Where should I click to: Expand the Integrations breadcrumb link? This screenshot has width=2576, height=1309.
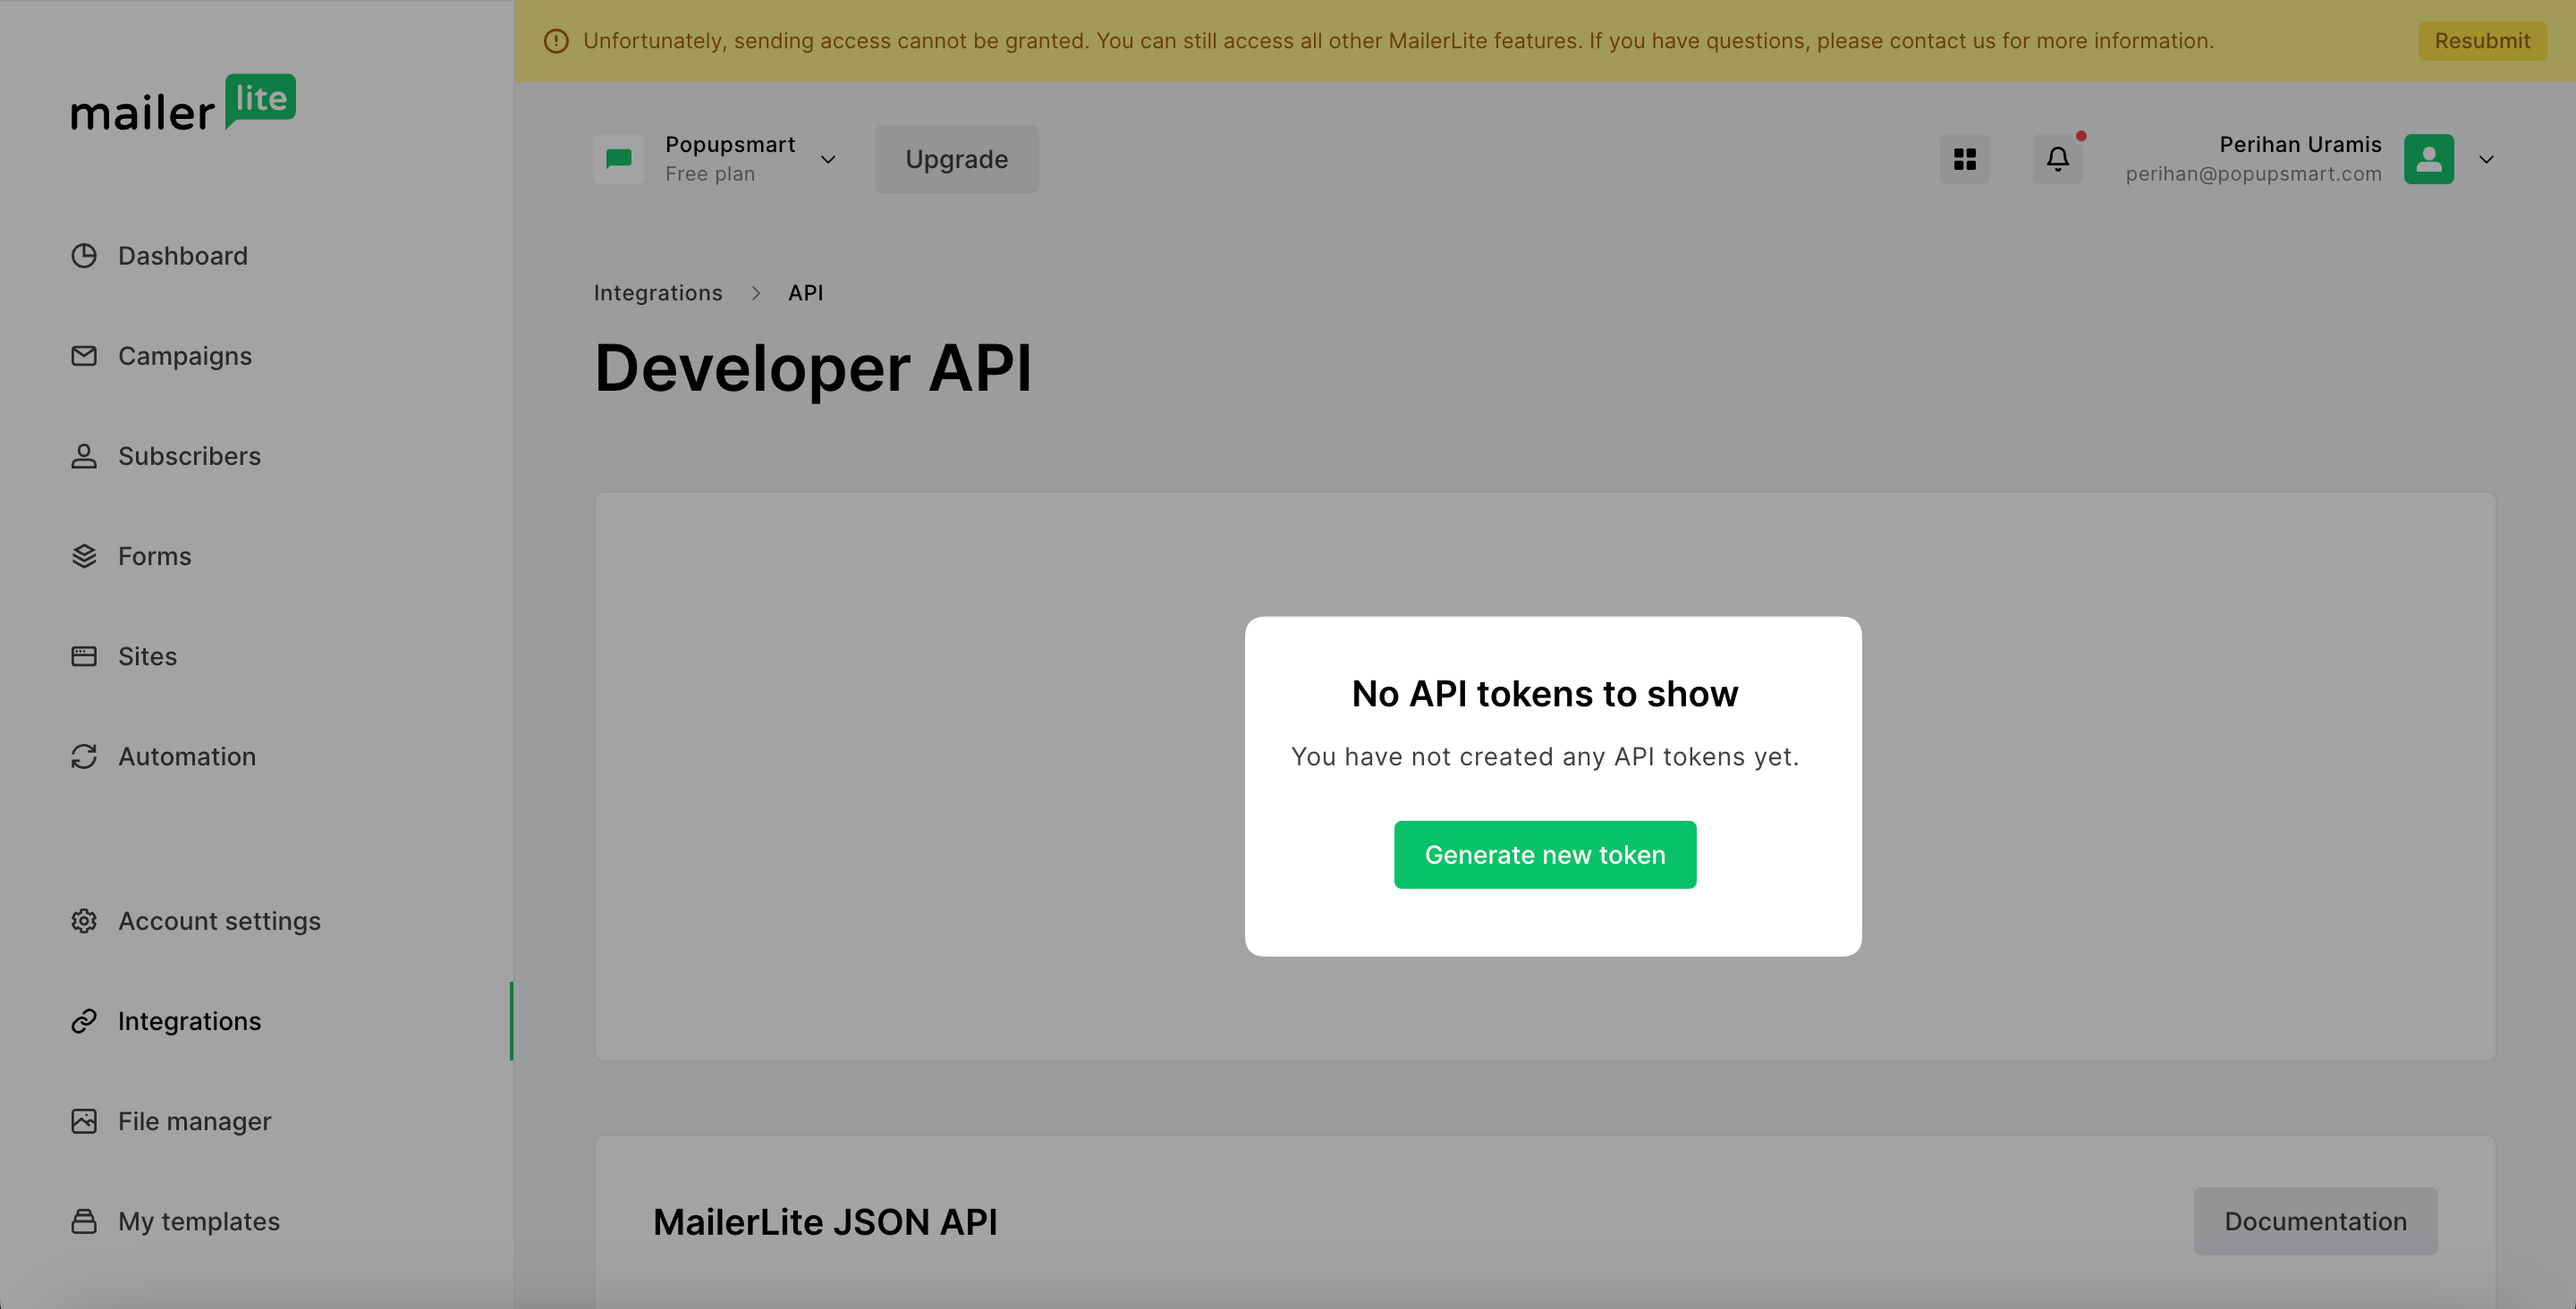pos(659,291)
